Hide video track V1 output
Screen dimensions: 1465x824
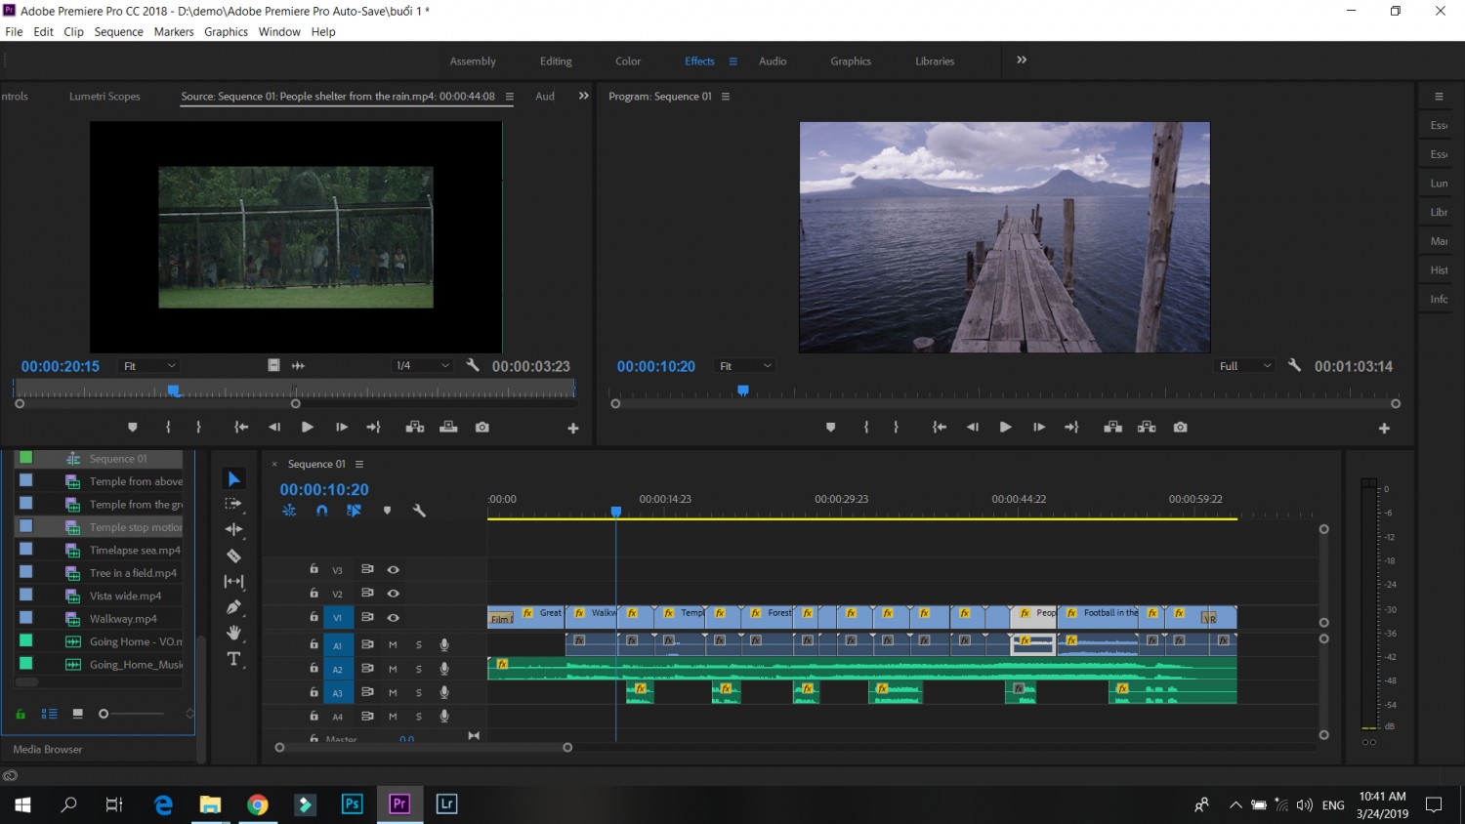point(393,617)
